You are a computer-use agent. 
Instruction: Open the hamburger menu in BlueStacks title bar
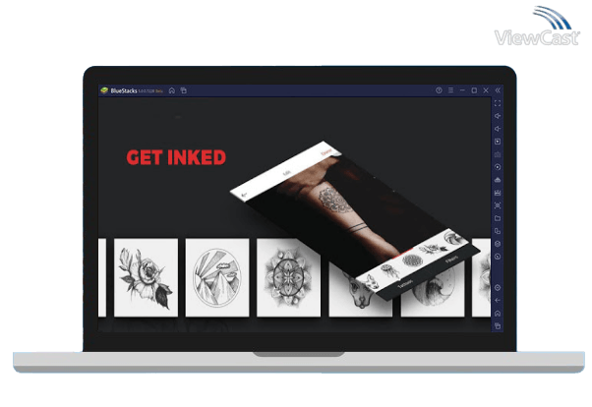coord(450,90)
